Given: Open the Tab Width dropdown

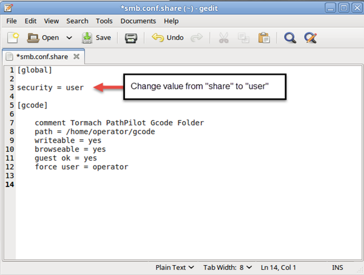Looking at the screenshot, I should pyautogui.click(x=227, y=267).
